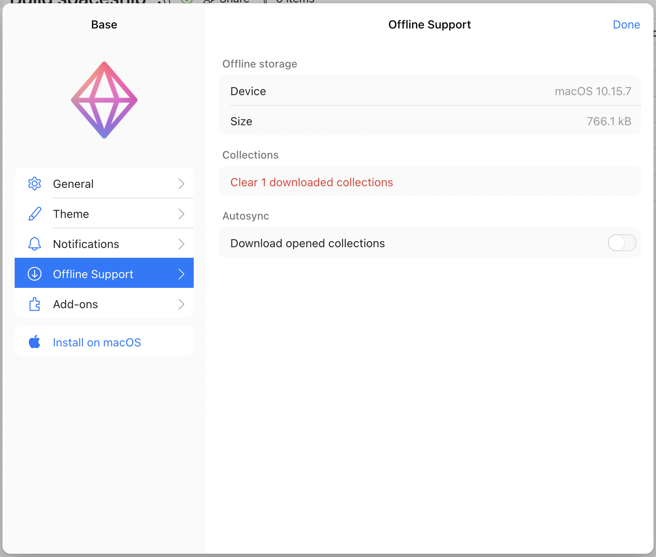
Task: Select the Offline Support menu entry
Action: pos(93,274)
